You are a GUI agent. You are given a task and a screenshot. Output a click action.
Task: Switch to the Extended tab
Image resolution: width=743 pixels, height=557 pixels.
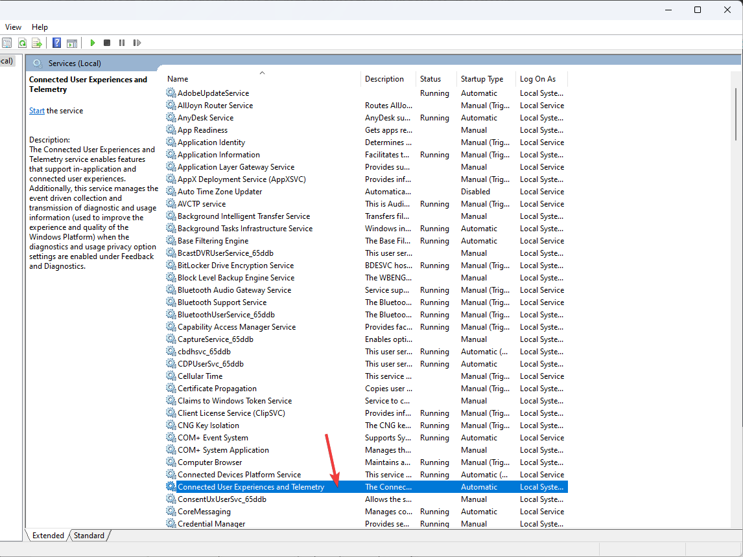pyautogui.click(x=48, y=535)
